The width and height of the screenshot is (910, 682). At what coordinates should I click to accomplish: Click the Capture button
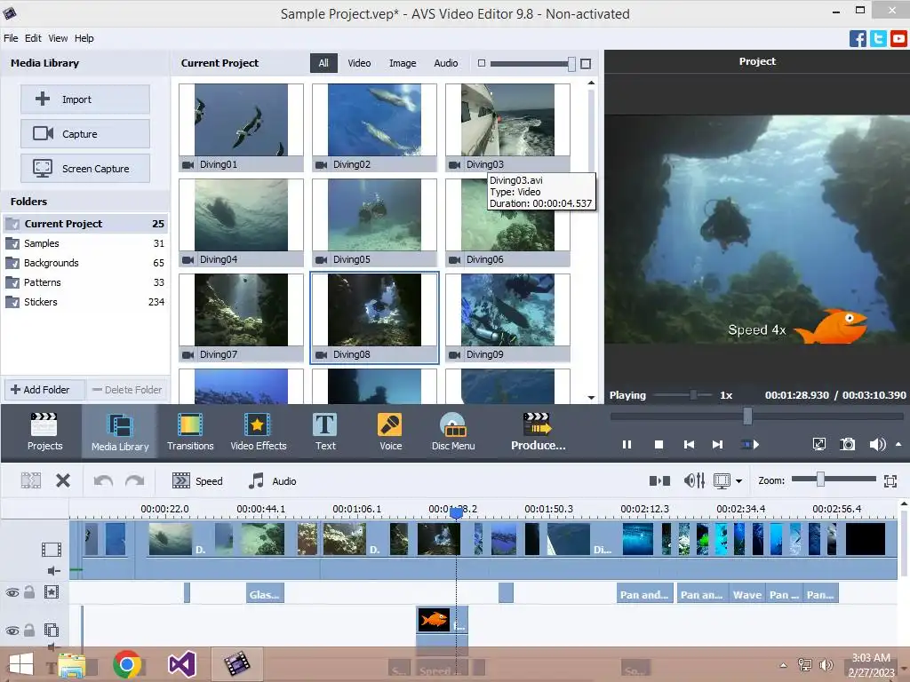click(85, 134)
